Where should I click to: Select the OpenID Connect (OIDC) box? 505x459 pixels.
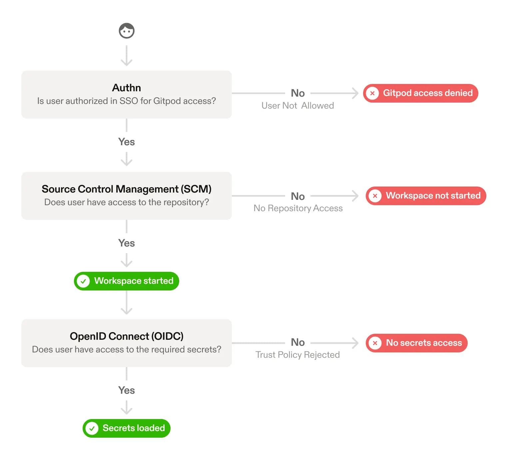tap(127, 343)
